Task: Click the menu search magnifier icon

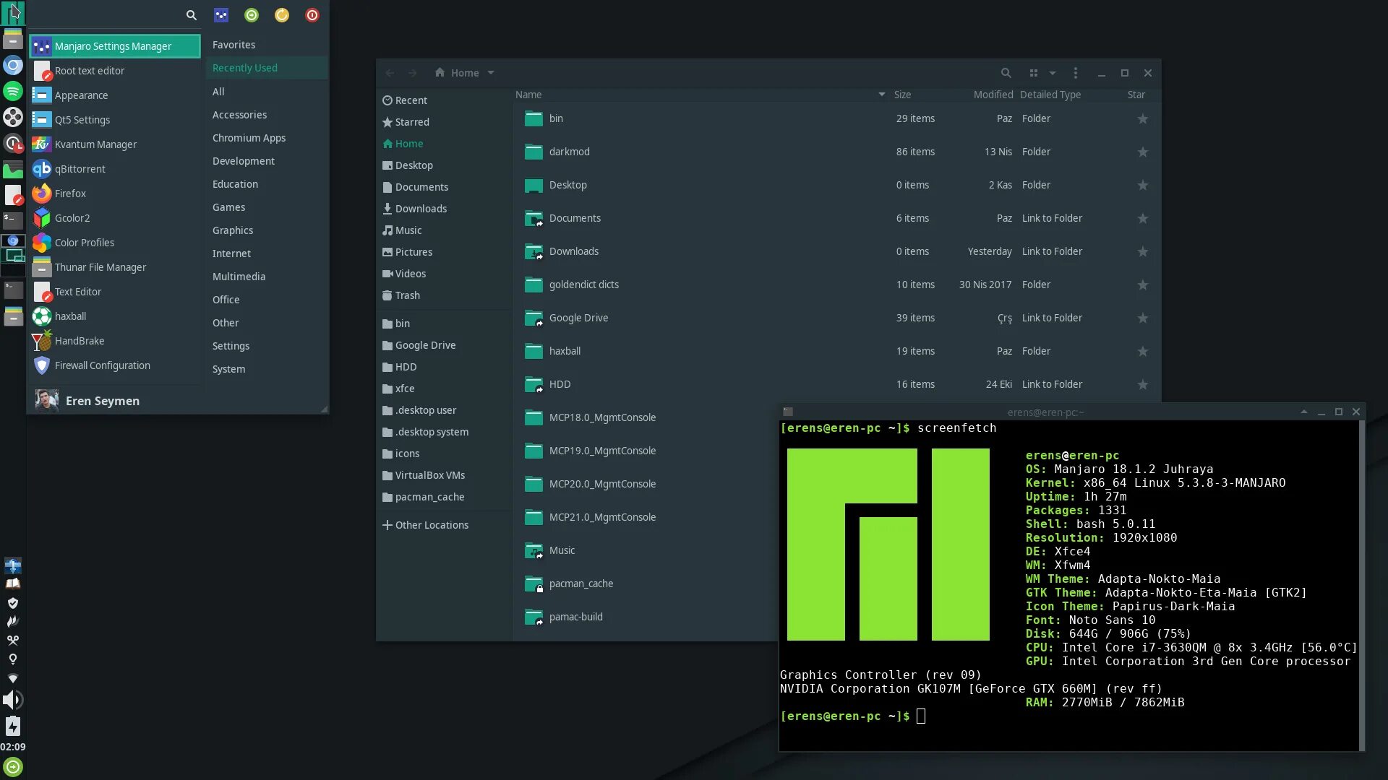Action: coord(191,15)
